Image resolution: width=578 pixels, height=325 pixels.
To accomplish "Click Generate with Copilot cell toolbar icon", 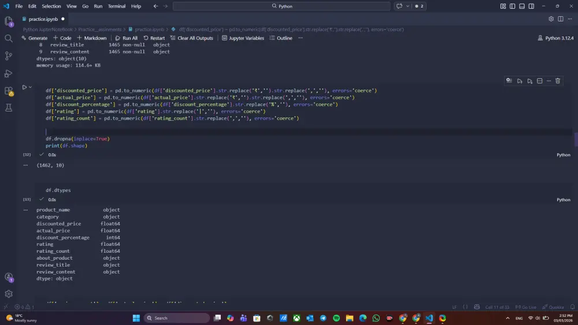I will 509,81.
